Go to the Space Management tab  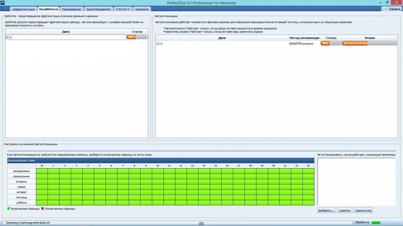point(98,9)
